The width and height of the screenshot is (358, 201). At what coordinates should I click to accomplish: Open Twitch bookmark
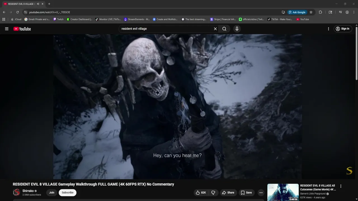[58, 19]
